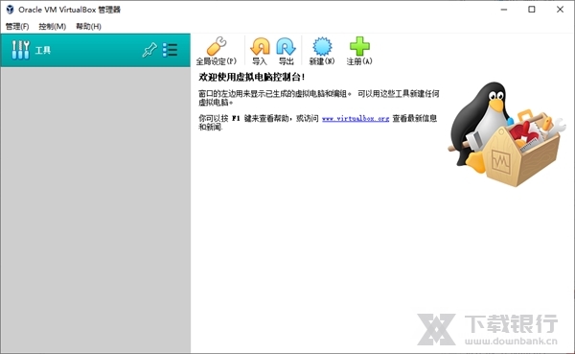The width and height of the screenshot is (575, 354).
Task: Maximize the VirtualBox Manager window
Action: 532,10
